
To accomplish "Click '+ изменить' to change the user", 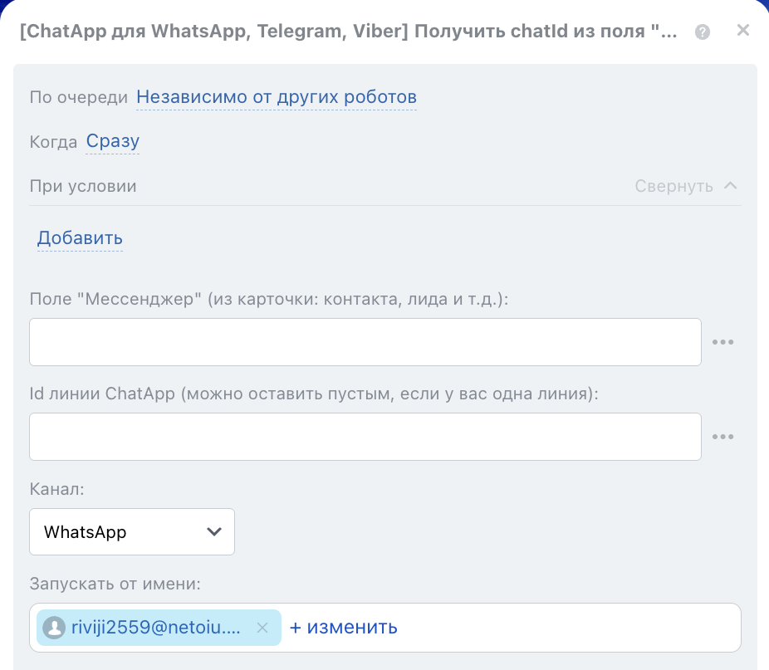I will (343, 628).
